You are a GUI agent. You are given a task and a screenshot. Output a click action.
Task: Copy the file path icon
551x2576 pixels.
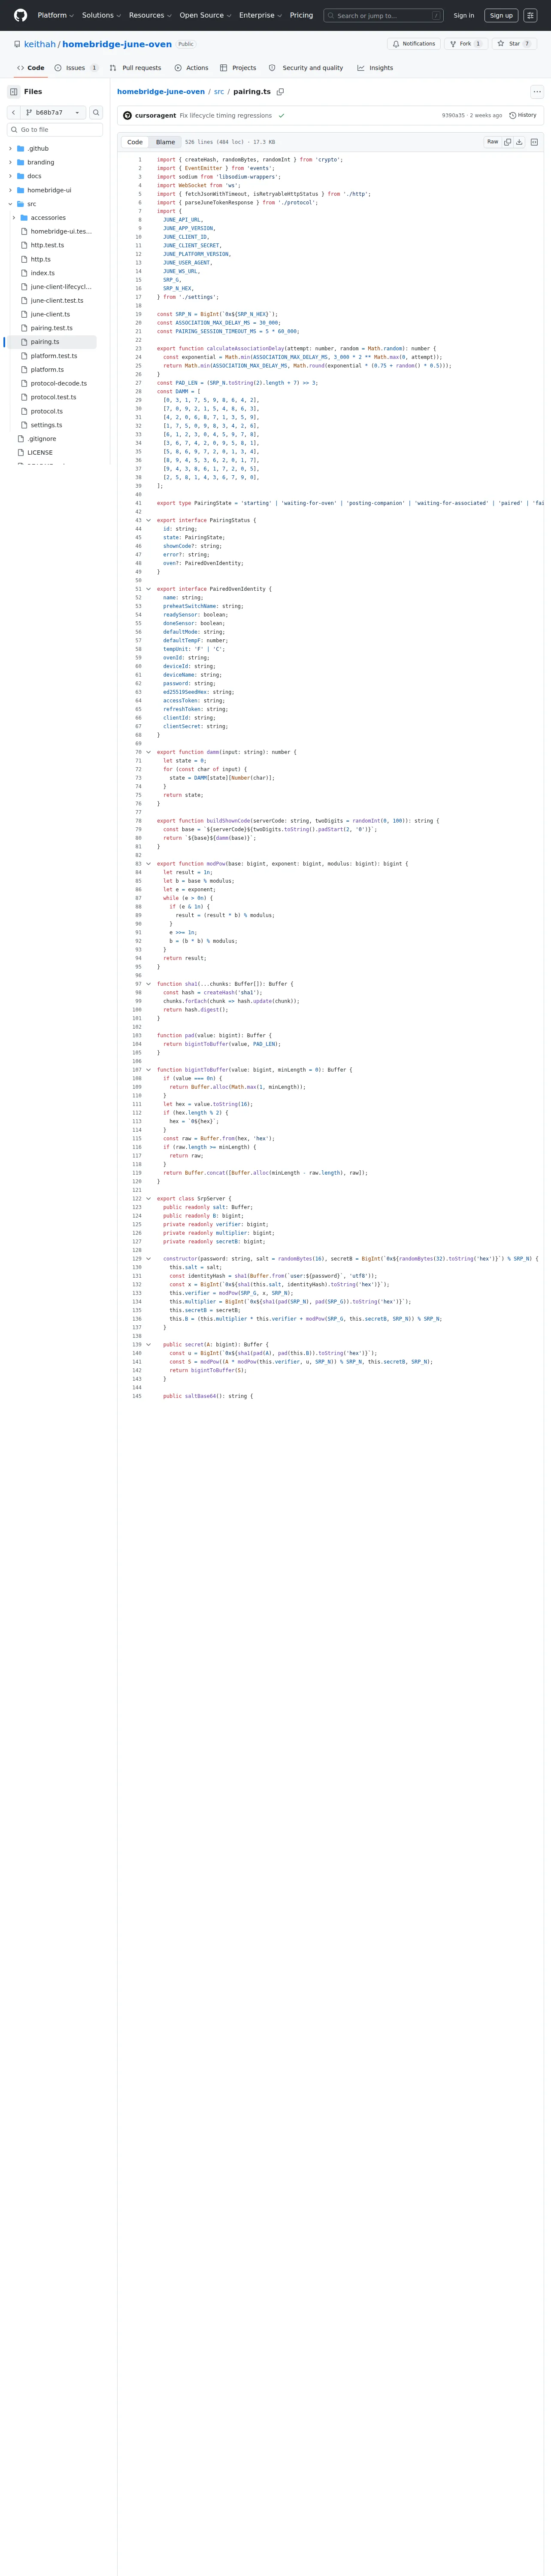tap(280, 92)
